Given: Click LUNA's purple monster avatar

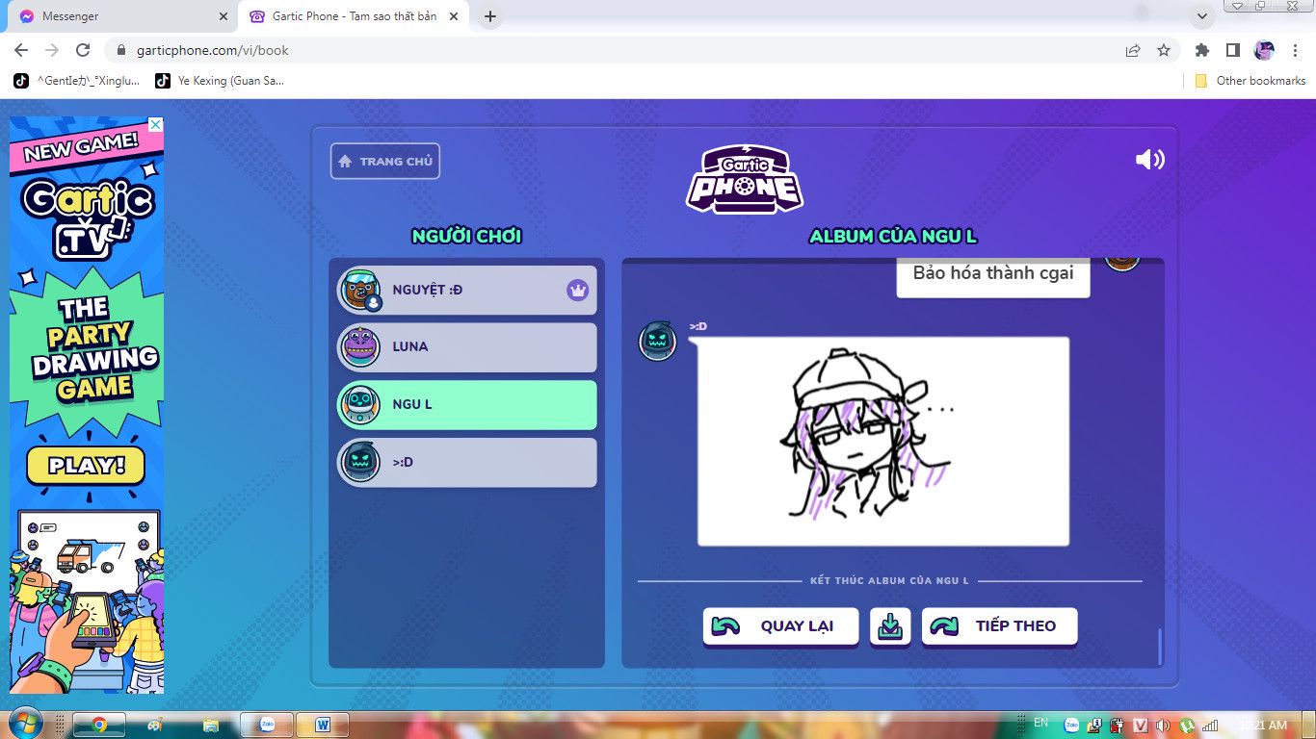Looking at the screenshot, I should (x=360, y=346).
